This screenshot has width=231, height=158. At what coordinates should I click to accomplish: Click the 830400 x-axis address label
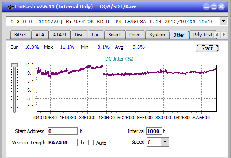tap(163, 118)
